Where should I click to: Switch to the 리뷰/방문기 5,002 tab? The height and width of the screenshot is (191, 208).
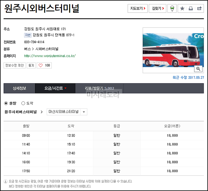coord(99,88)
